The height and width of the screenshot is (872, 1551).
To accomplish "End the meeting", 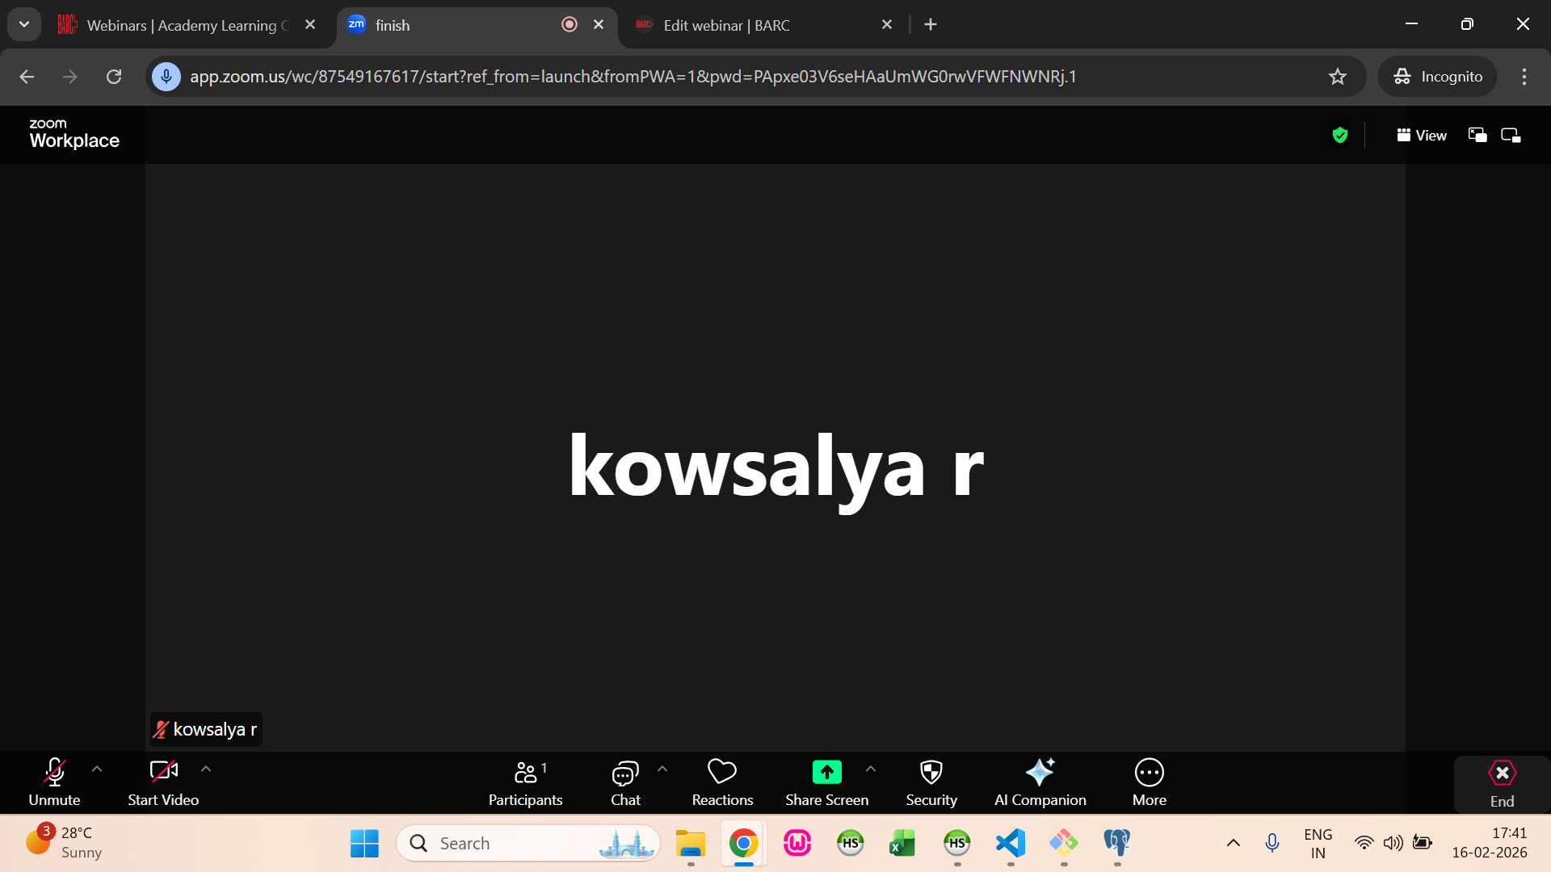I will click(x=1502, y=784).
